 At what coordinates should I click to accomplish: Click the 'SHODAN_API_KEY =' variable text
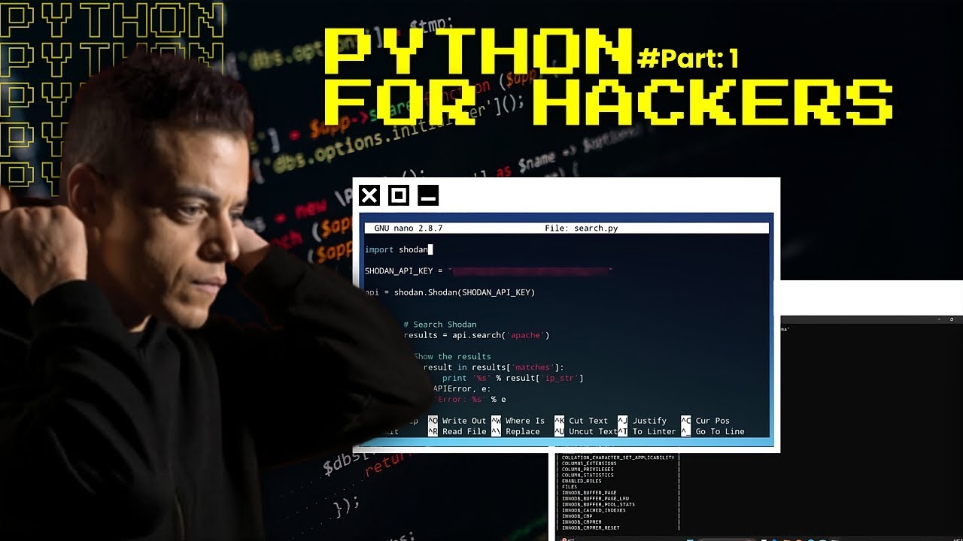404,270
